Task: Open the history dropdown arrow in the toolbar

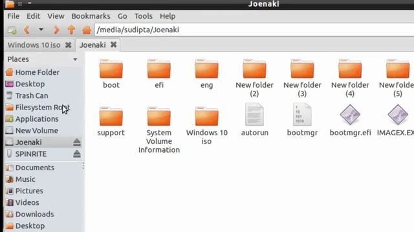Action: (41, 30)
